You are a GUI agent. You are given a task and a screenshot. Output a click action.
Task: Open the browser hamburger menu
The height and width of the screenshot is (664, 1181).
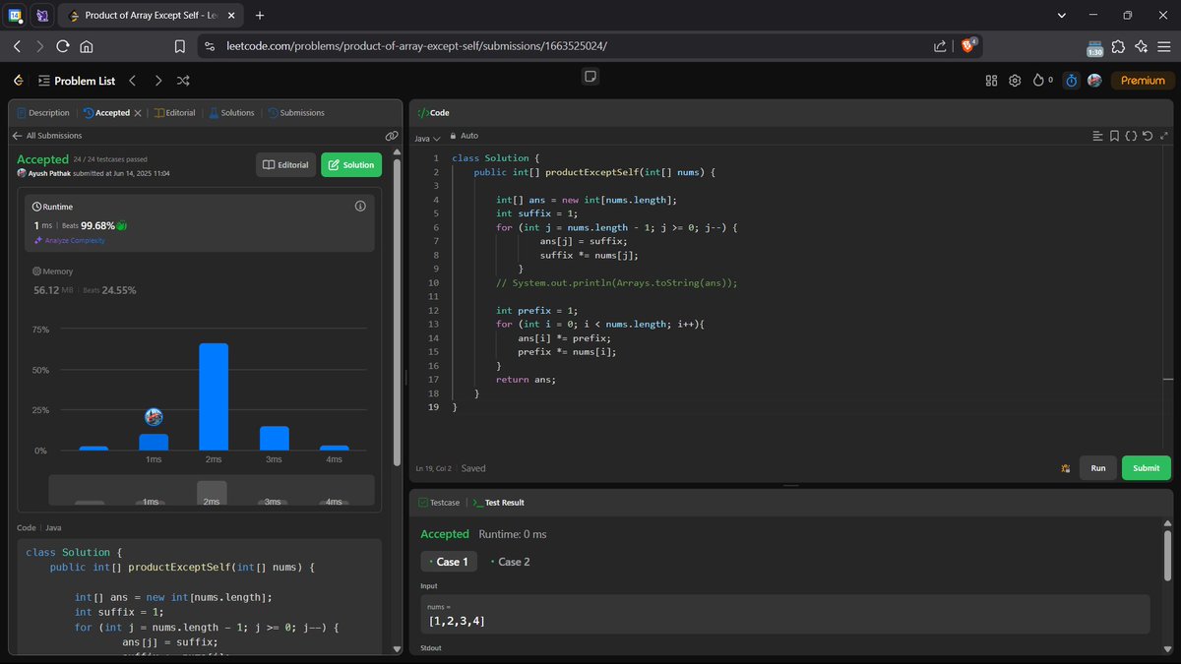[x=1163, y=46]
